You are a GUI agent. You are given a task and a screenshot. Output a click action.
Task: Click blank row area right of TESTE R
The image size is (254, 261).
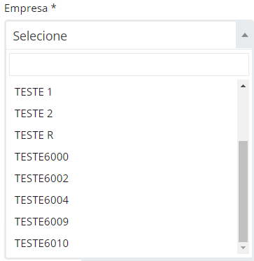tap(145, 135)
